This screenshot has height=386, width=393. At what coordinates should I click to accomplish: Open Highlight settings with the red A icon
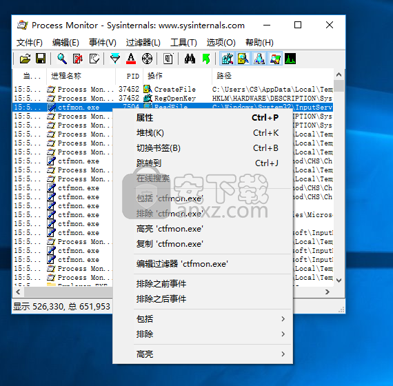click(131, 59)
